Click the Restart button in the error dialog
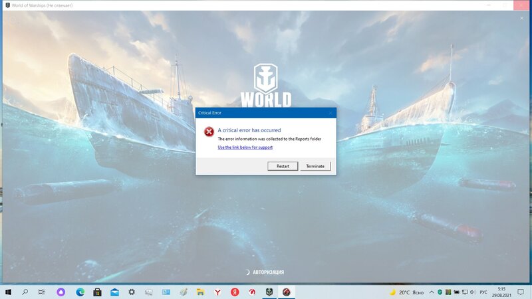Screen dimensions: 532x299 (x=283, y=166)
